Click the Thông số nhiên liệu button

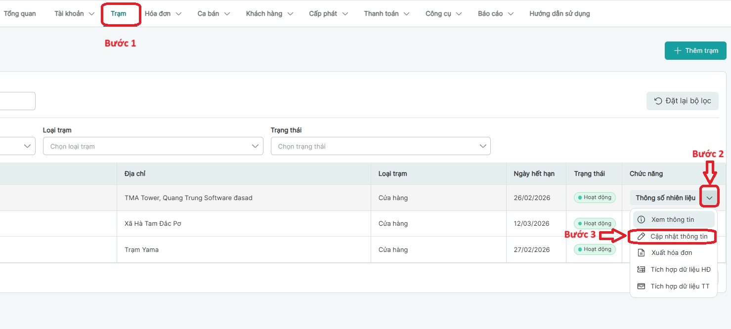point(665,198)
